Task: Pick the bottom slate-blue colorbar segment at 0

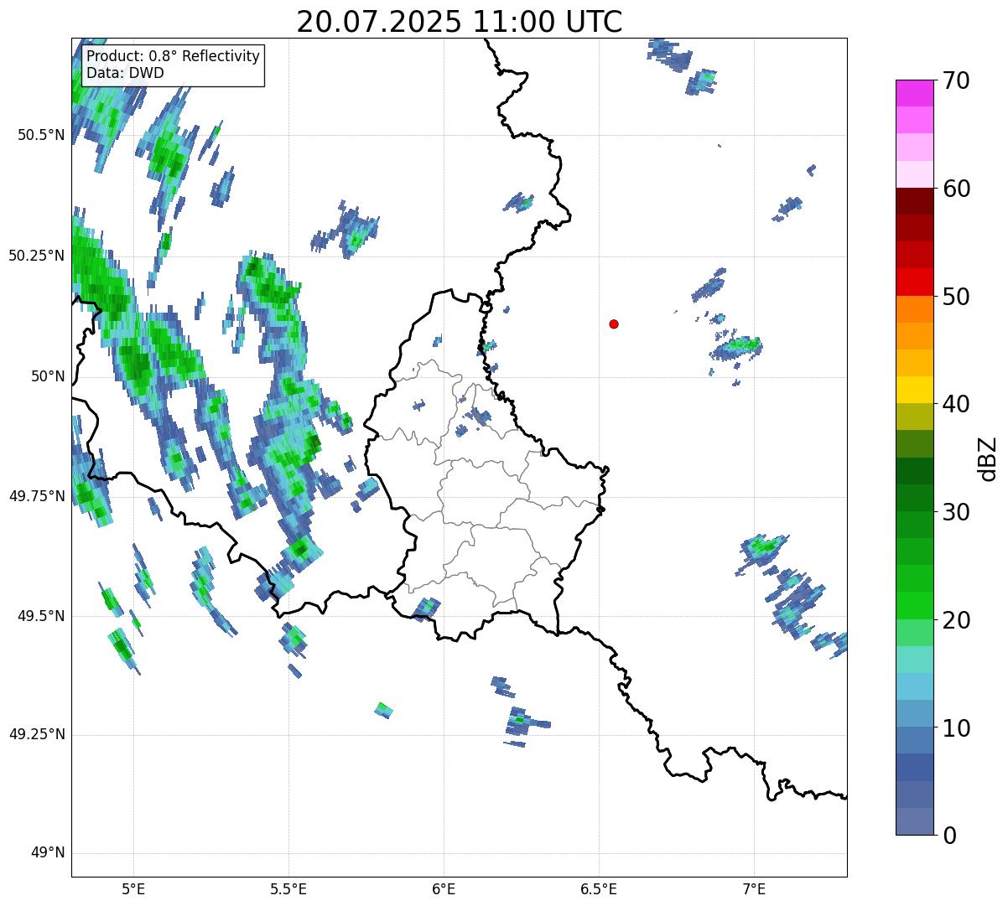Action: point(914,821)
